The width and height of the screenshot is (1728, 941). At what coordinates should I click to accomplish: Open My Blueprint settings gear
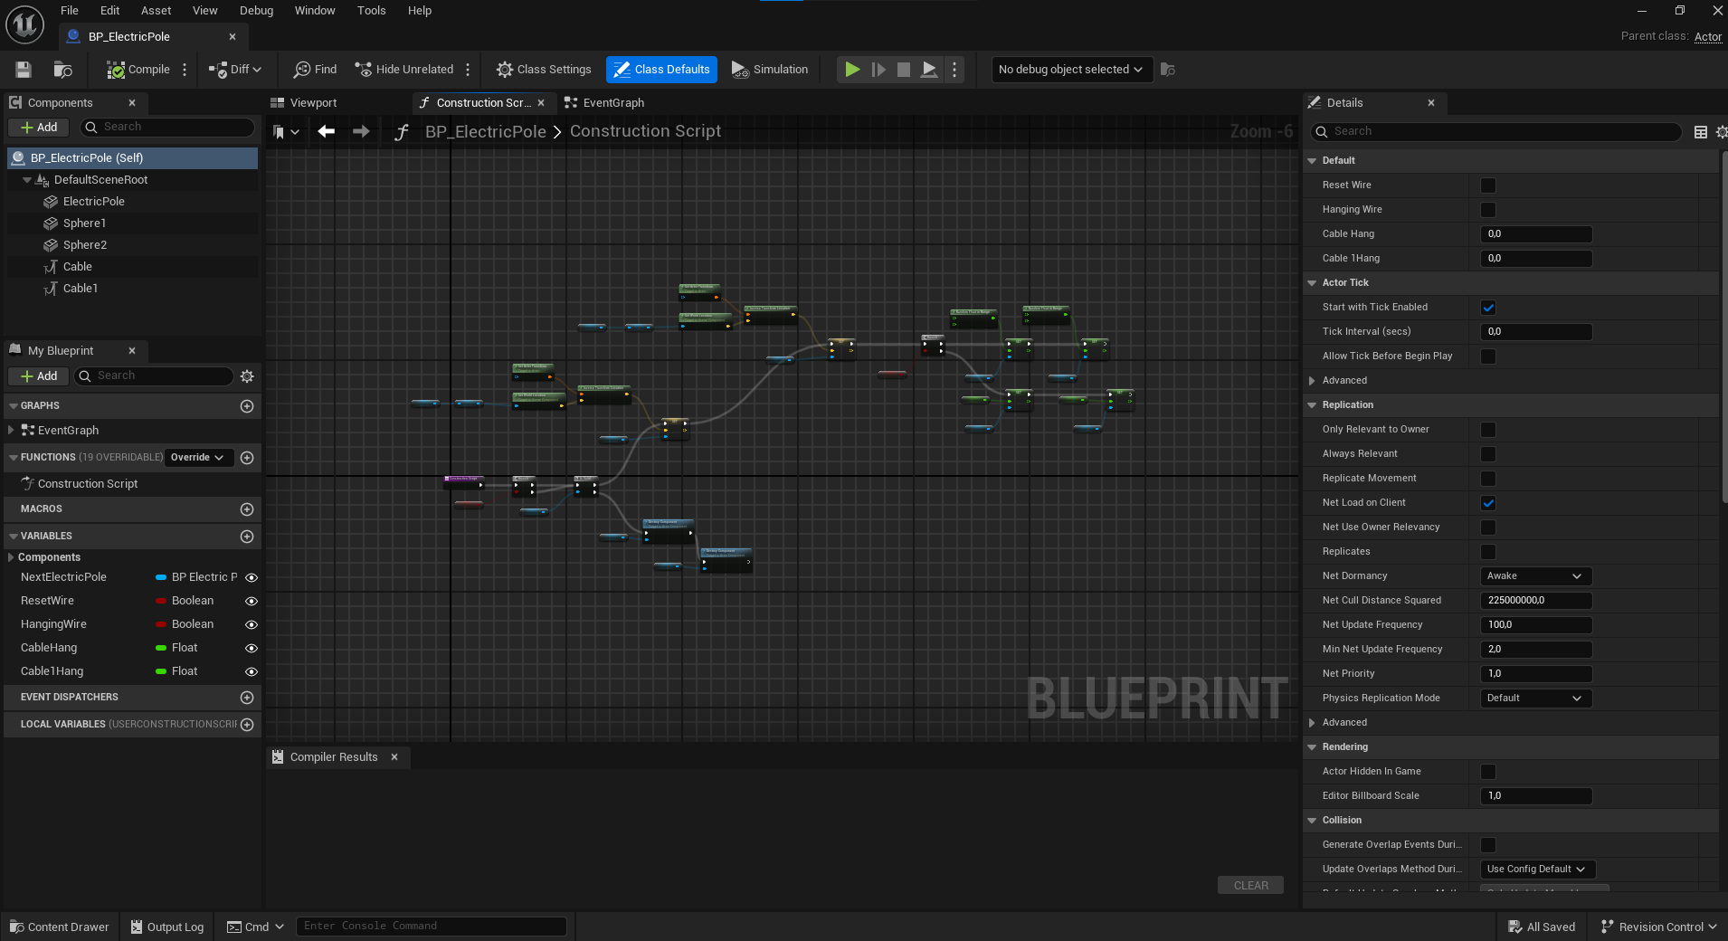coord(247,376)
